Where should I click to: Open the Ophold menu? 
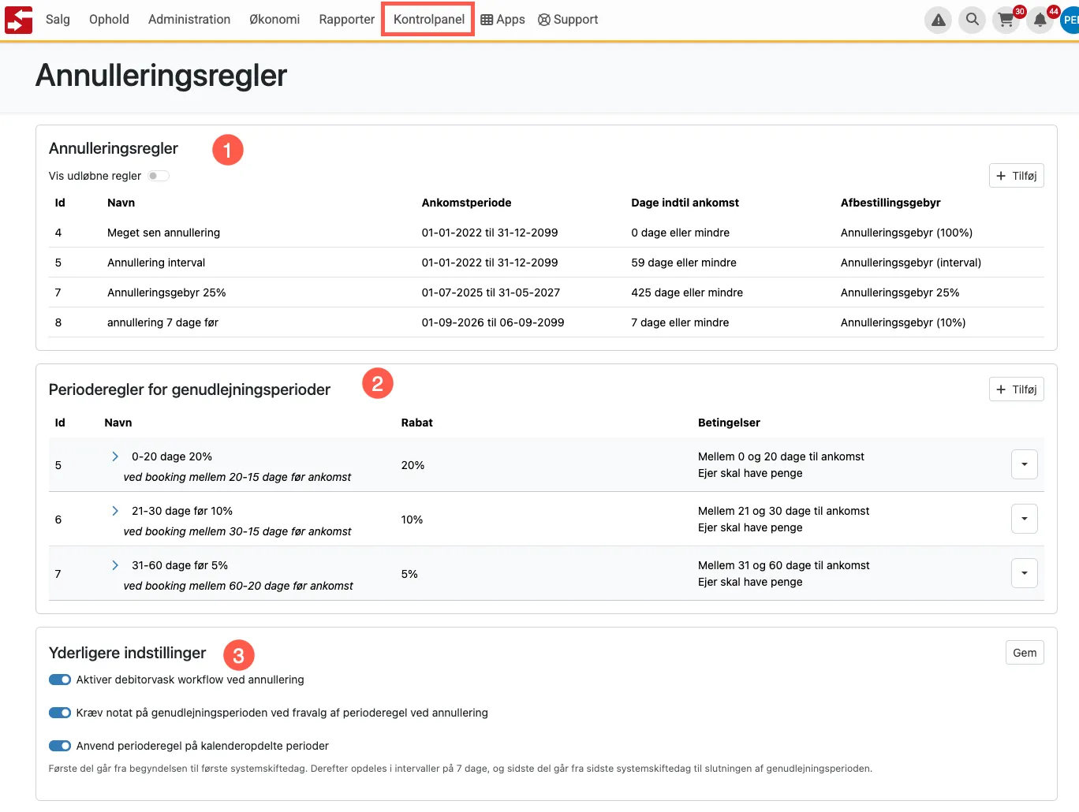point(109,20)
